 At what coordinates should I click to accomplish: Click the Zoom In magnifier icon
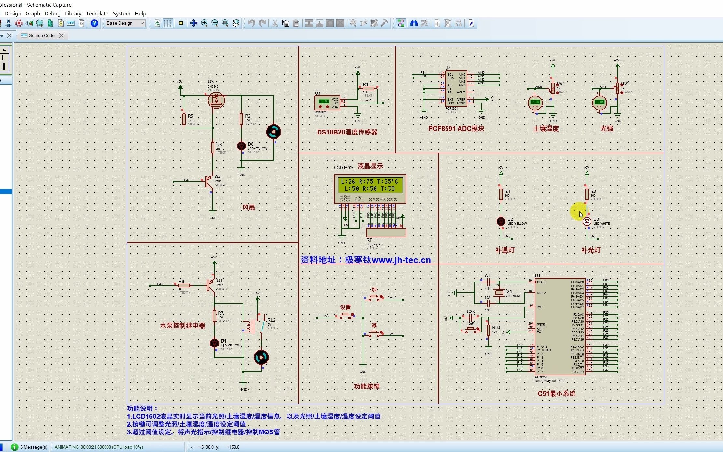[x=204, y=23]
